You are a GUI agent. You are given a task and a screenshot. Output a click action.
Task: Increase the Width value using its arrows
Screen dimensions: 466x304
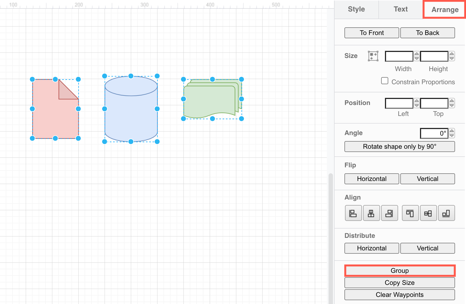click(x=416, y=54)
